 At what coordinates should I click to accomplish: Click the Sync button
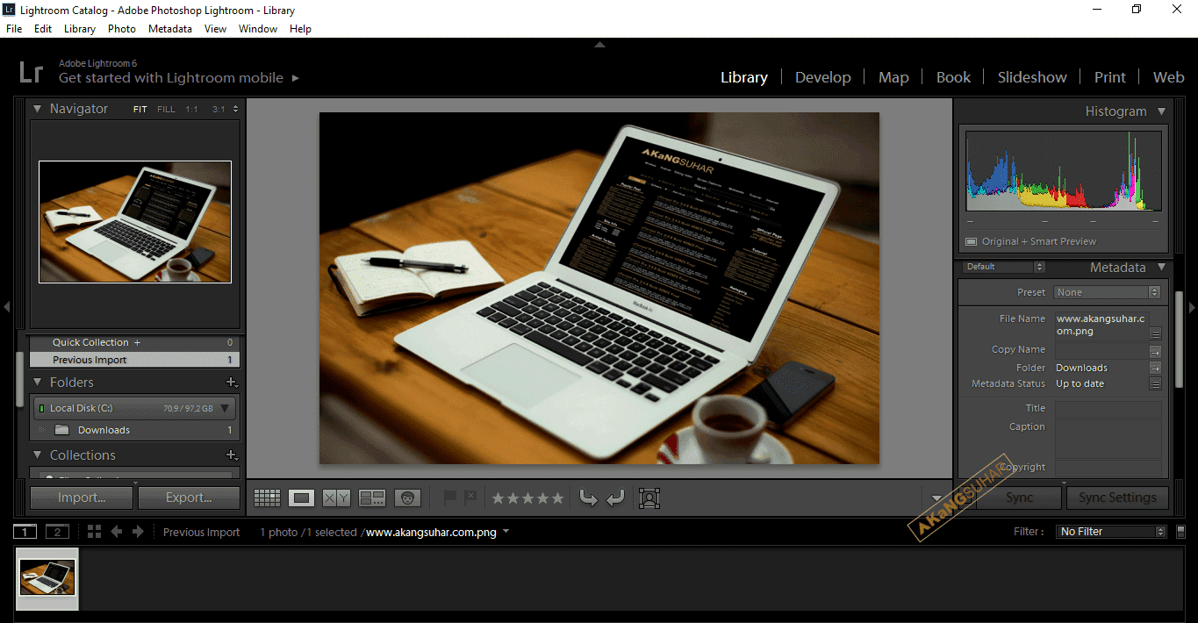coord(1019,498)
